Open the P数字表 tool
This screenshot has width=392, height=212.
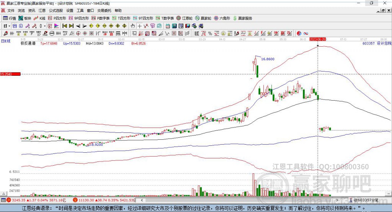101,18
